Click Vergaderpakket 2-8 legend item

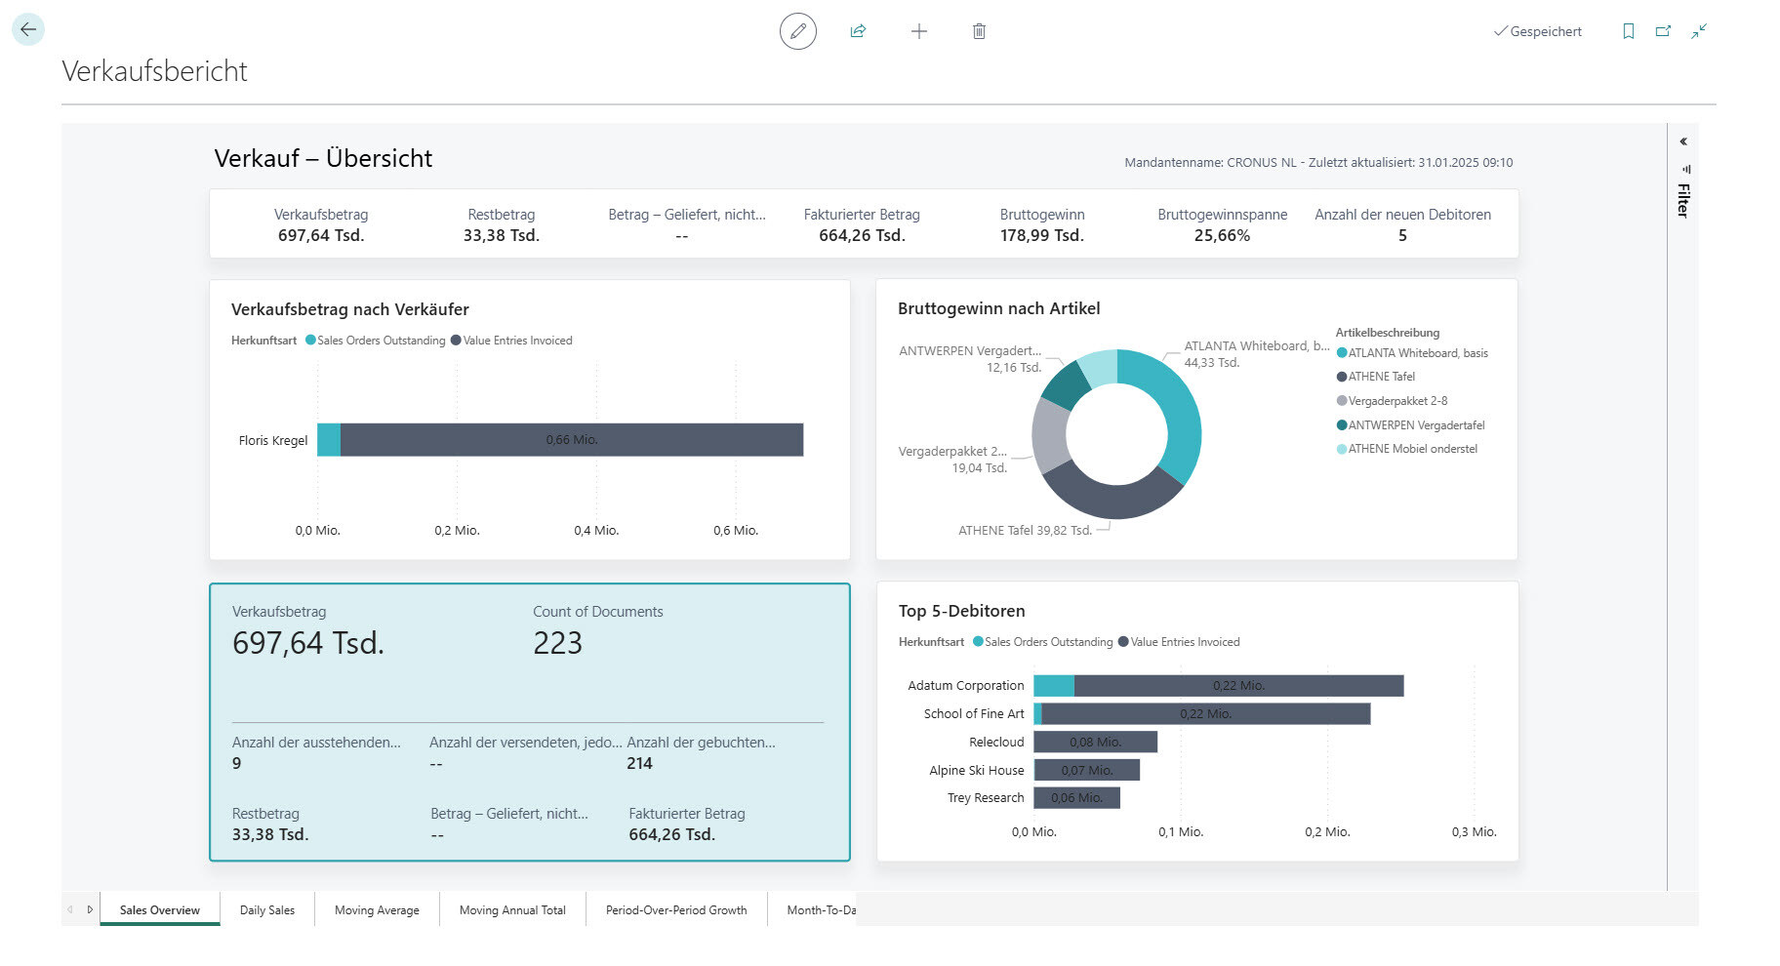pyautogui.click(x=1392, y=401)
